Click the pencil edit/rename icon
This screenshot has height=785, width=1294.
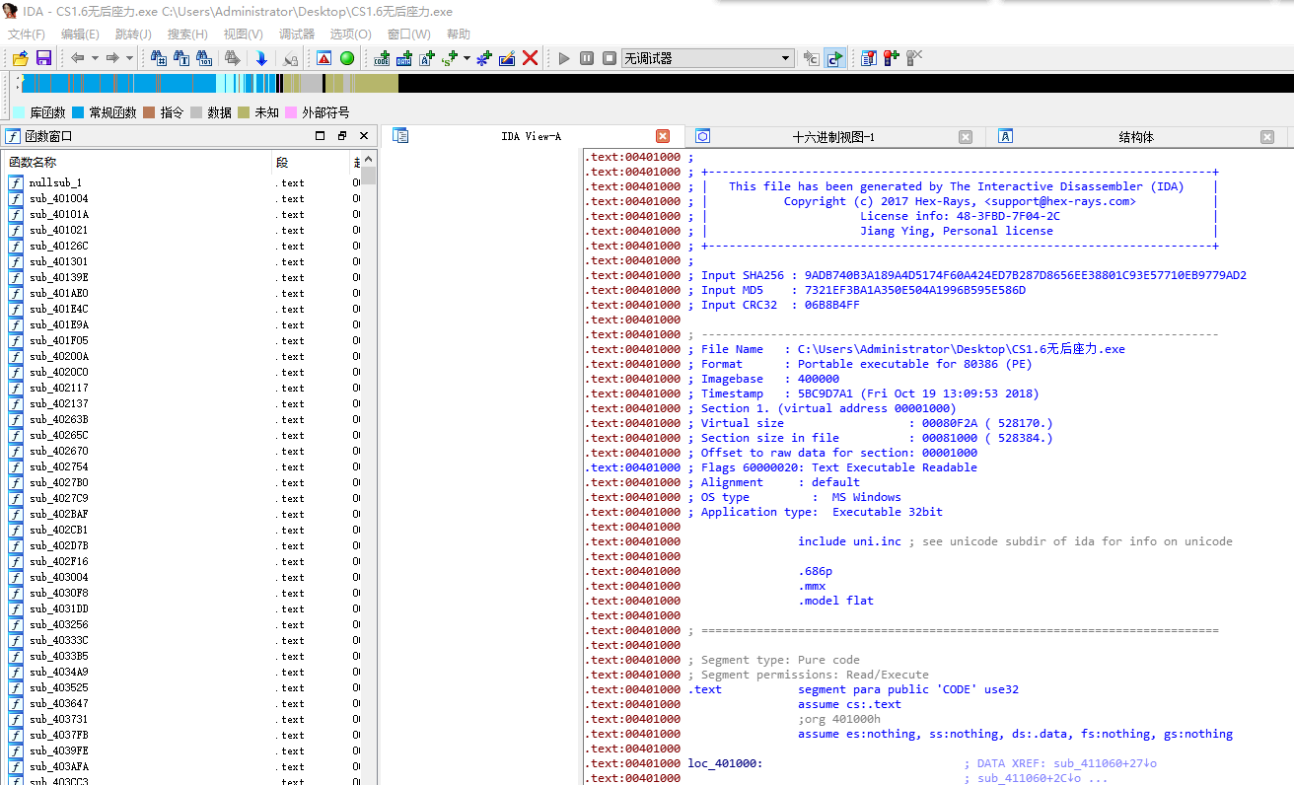click(x=507, y=58)
